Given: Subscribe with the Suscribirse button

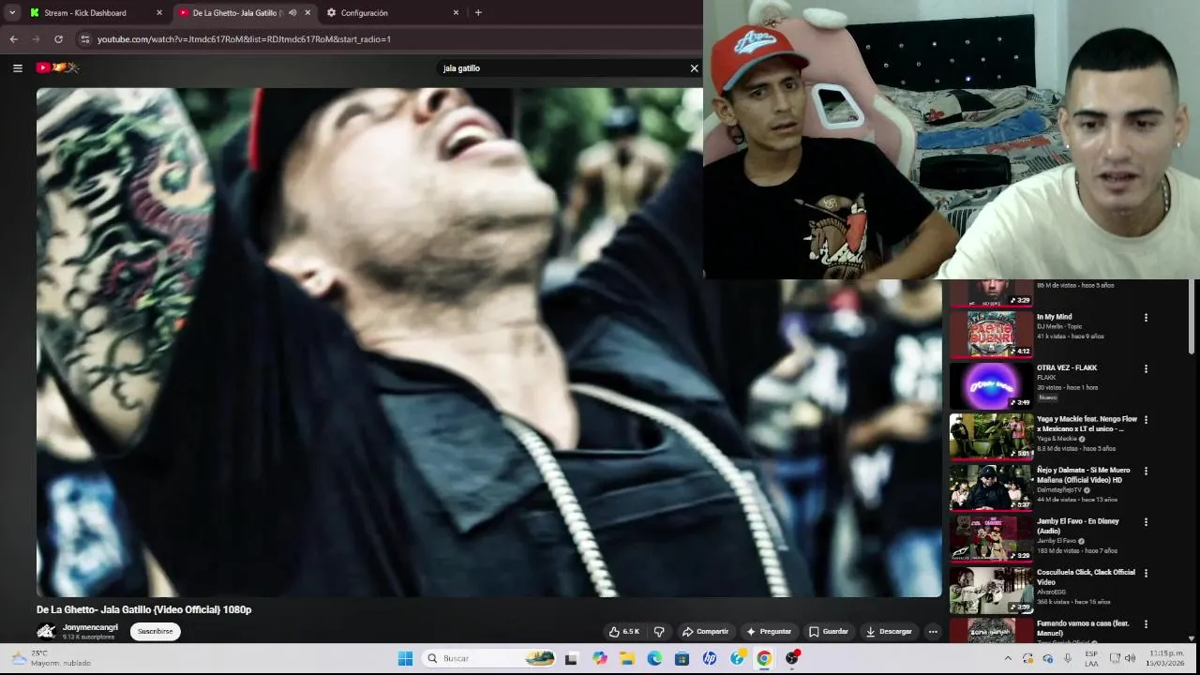Looking at the screenshot, I should point(156,632).
